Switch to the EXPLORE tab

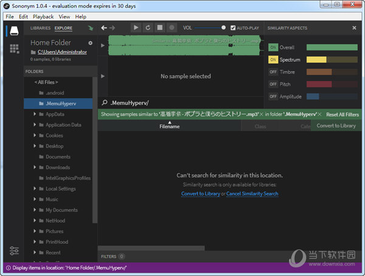[63, 28]
